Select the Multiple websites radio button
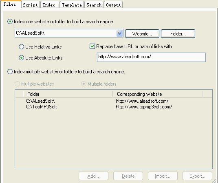 [x=17, y=84]
